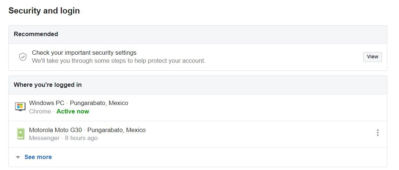Image resolution: width=399 pixels, height=170 pixels.
Task: Click the Messenger app label
Action: (x=44, y=138)
